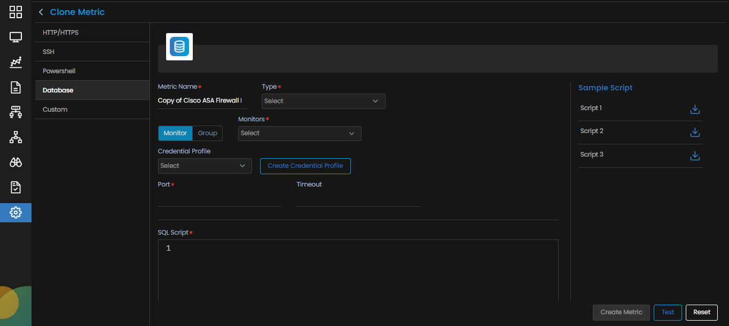Click the 'Script 1' label

pyautogui.click(x=591, y=108)
